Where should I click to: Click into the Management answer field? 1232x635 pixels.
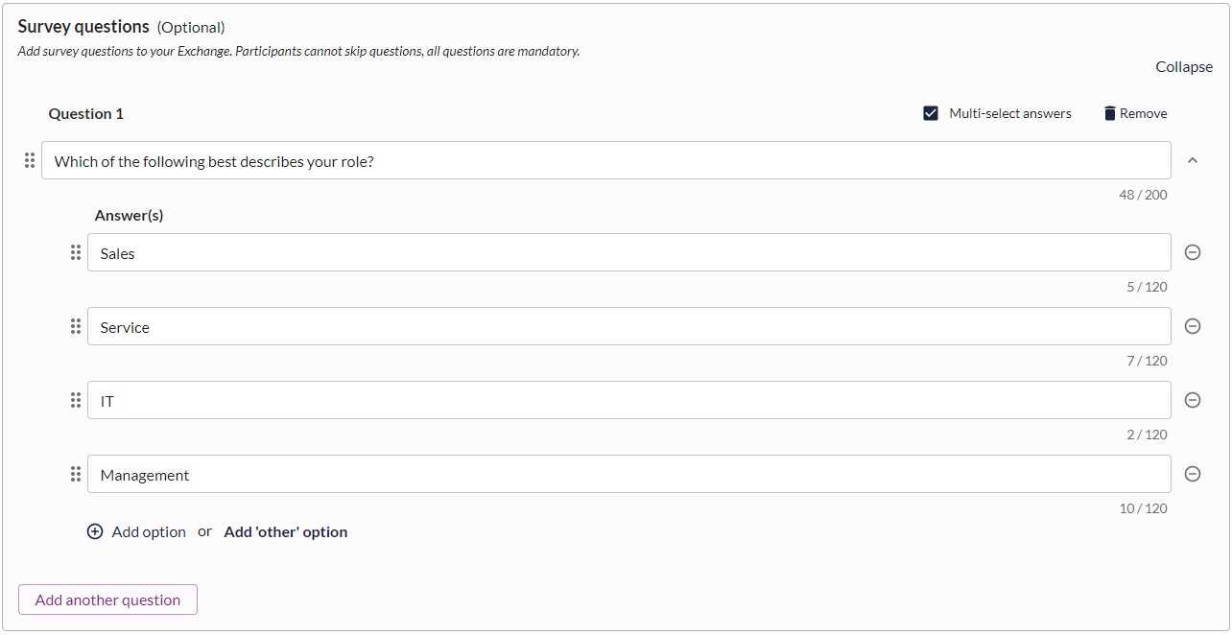coord(629,474)
